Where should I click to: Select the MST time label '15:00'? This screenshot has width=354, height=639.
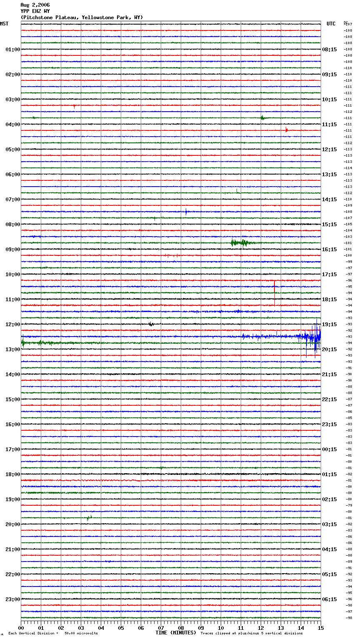13,399
